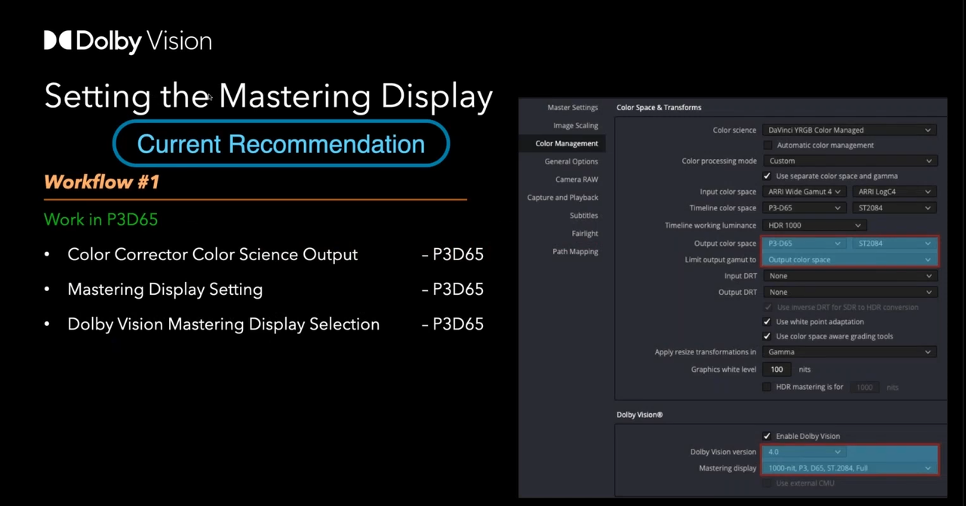Open the Color processing mode dropdown
The height and width of the screenshot is (506, 966).
[849, 161]
